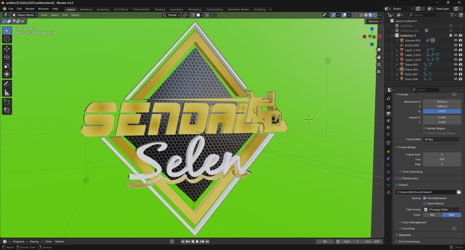Jump to the end frame
This screenshot has height=250, width=465.
(207, 241)
